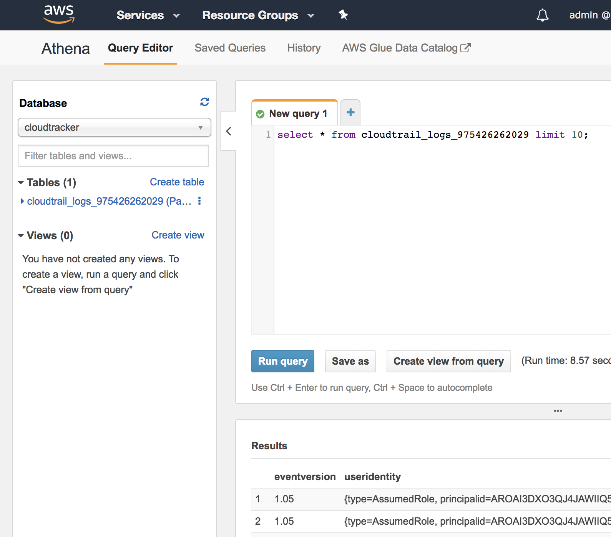Click the external link icon beside Glue Data Catalog

[x=465, y=48]
